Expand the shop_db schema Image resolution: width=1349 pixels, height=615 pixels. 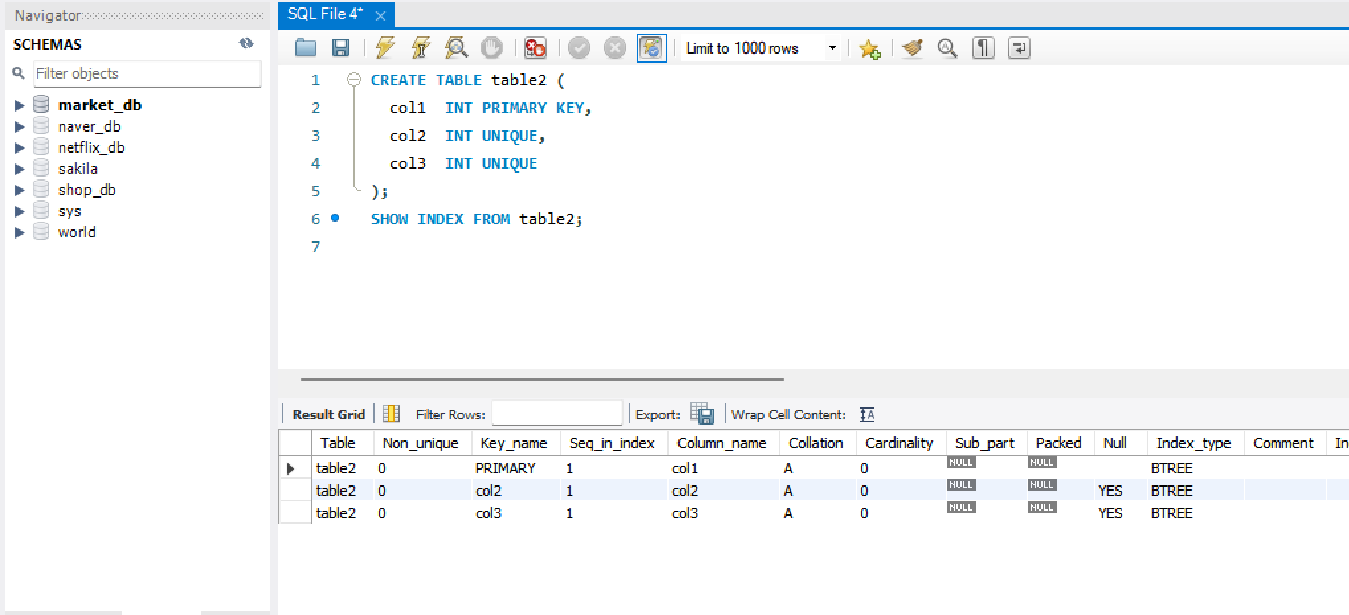19,190
